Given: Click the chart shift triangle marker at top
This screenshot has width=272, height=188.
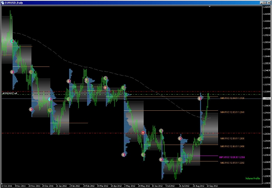Looking at the screenshot, I should [210, 7].
